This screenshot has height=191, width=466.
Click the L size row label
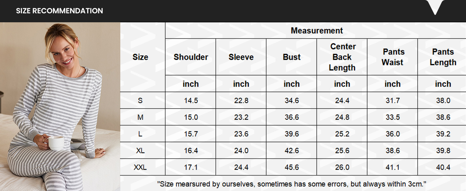click(140, 134)
